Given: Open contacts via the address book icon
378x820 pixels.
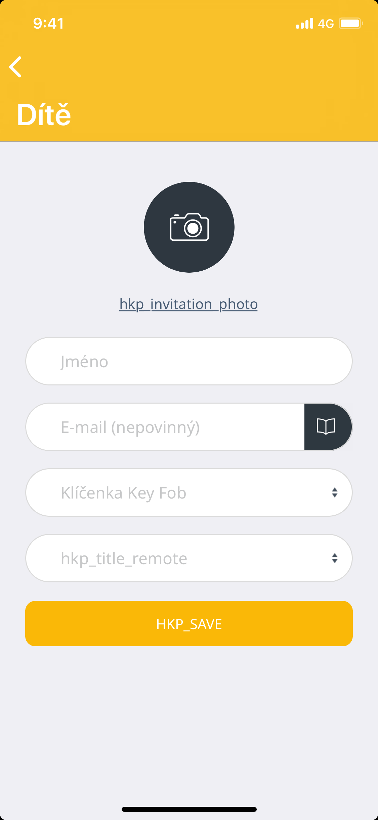Looking at the screenshot, I should click(x=326, y=427).
